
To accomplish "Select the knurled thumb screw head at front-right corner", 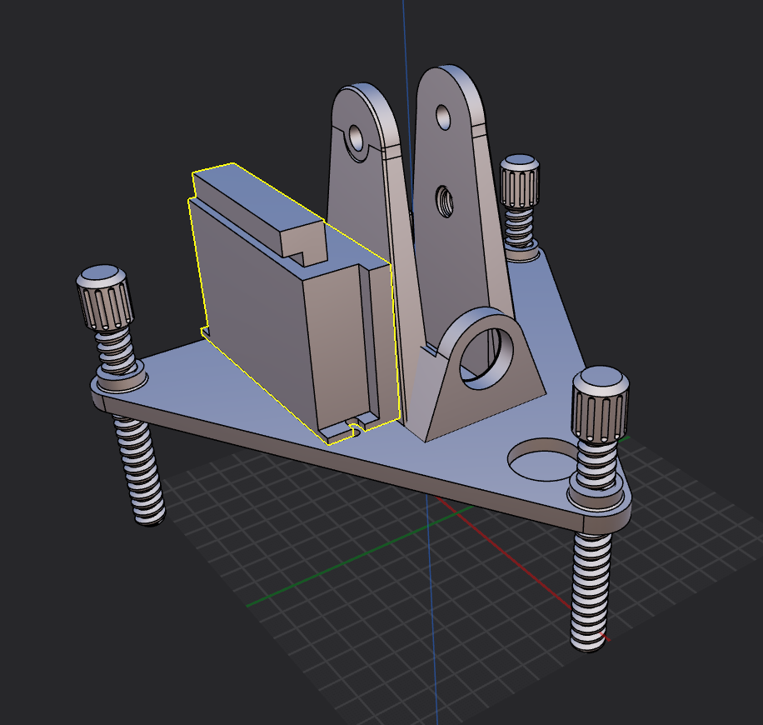I will pyautogui.click(x=600, y=403).
